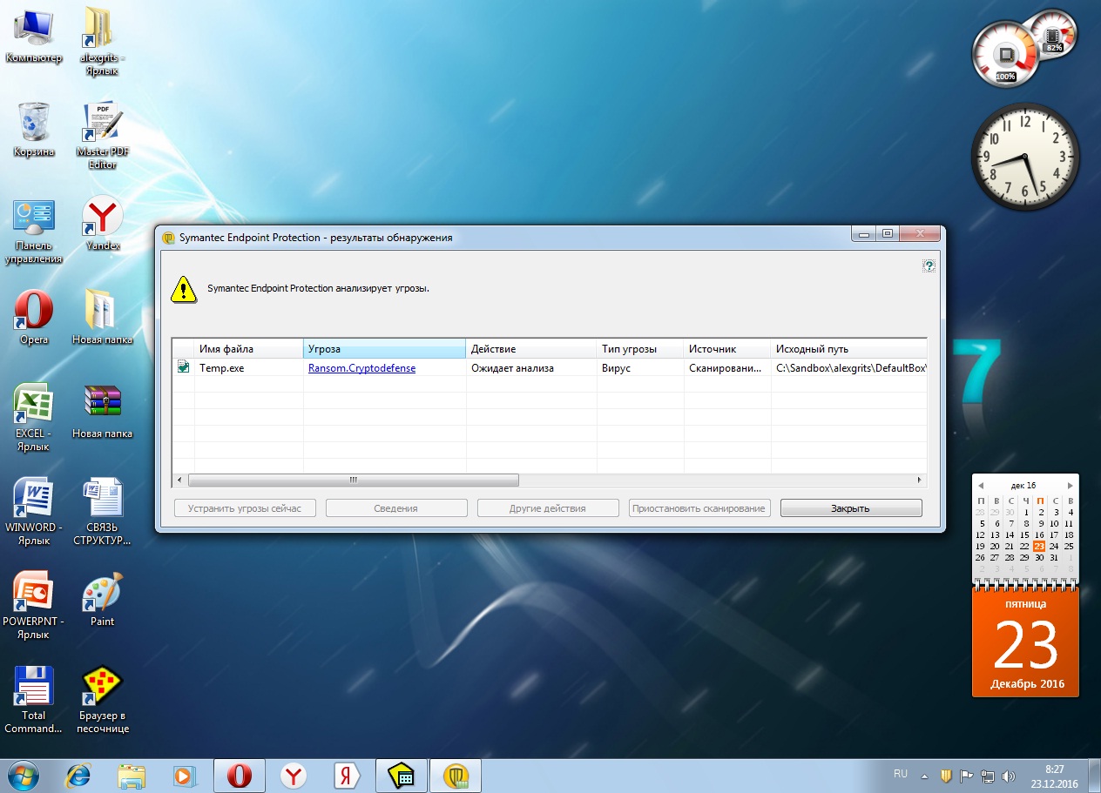Switch to Sandboxie taskbar window
The image size is (1101, 793).
402,776
